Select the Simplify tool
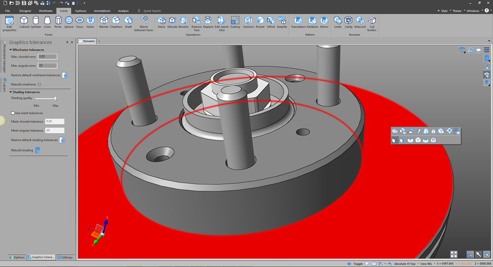Screen dimensions: 493x267 282,22
